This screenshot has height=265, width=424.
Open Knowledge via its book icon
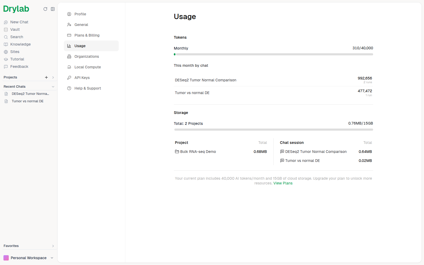tap(6, 45)
